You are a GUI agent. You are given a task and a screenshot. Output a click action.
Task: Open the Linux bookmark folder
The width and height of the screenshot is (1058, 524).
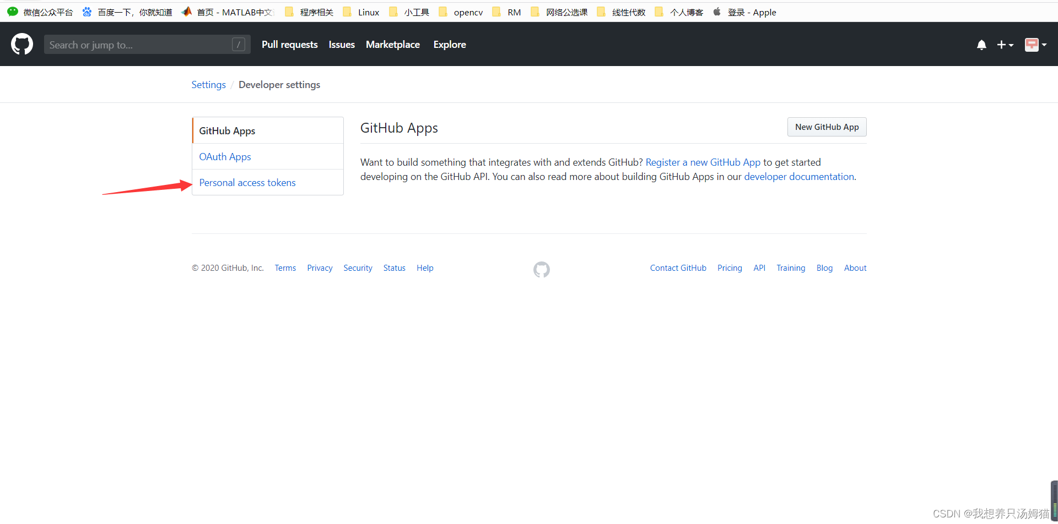(361, 12)
